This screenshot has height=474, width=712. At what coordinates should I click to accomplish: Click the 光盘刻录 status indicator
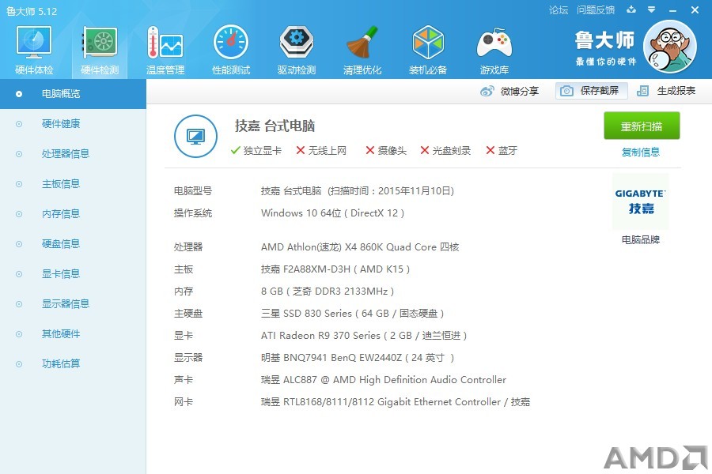point(445,151)
